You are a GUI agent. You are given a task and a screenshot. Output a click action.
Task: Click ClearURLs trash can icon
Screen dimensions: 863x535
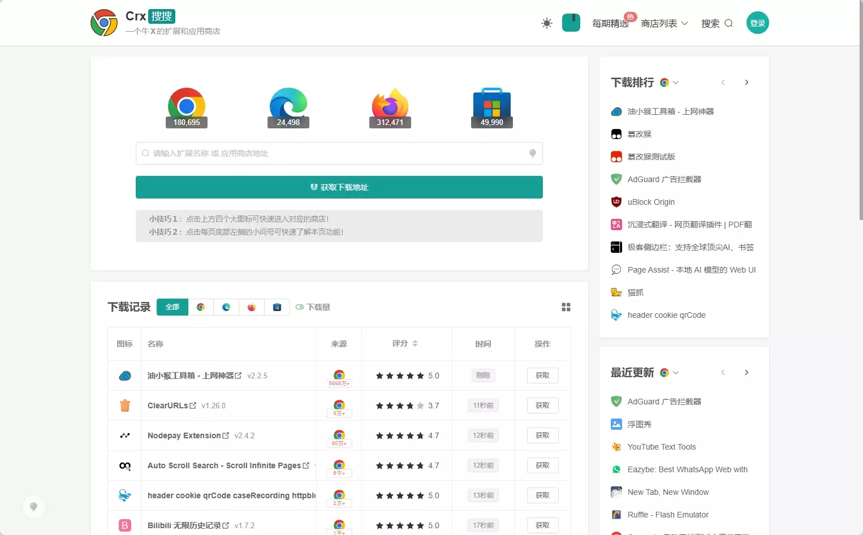coord(125,405)
